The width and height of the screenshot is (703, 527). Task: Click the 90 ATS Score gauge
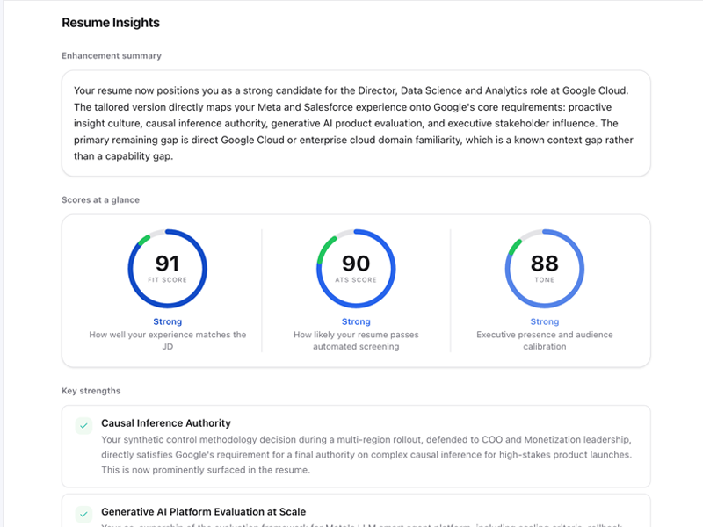[356, 269]
